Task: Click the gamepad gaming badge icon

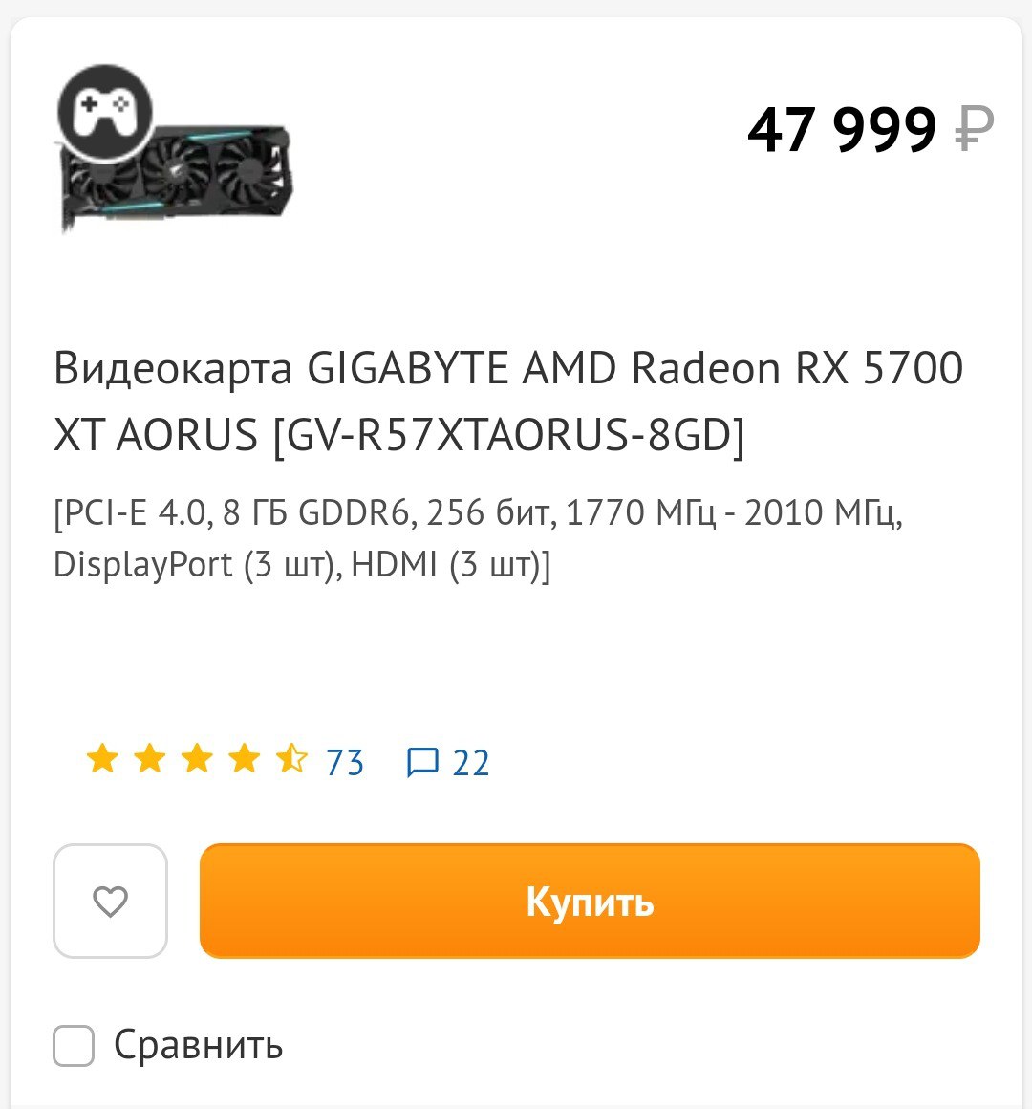Action: pyautogui.click(x=104, y=112)
